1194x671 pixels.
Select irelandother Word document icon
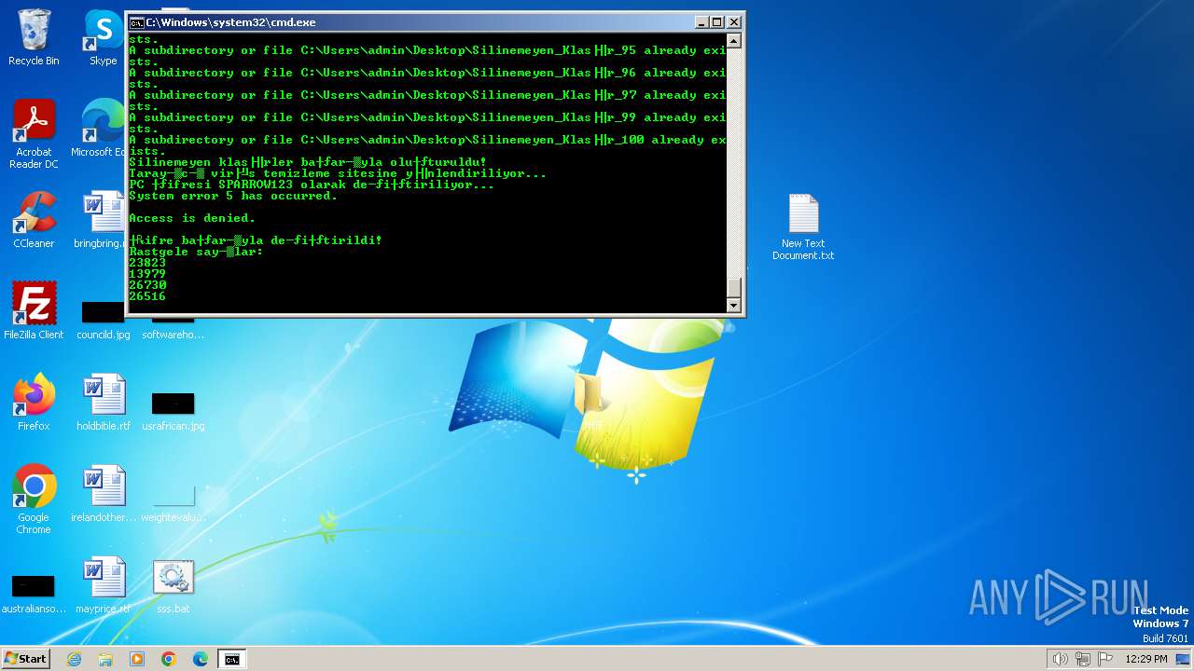[x=104, y=494]
